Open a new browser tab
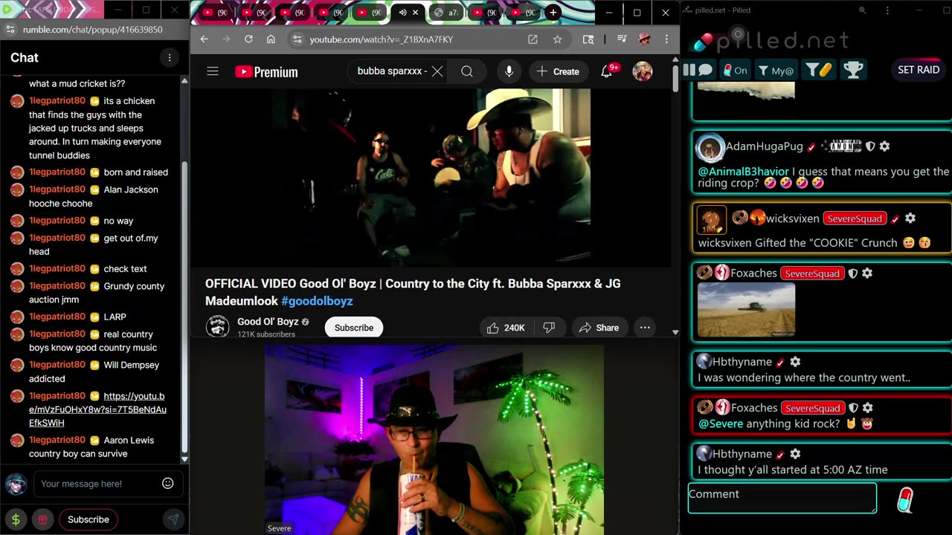 [x=553, y=13]
